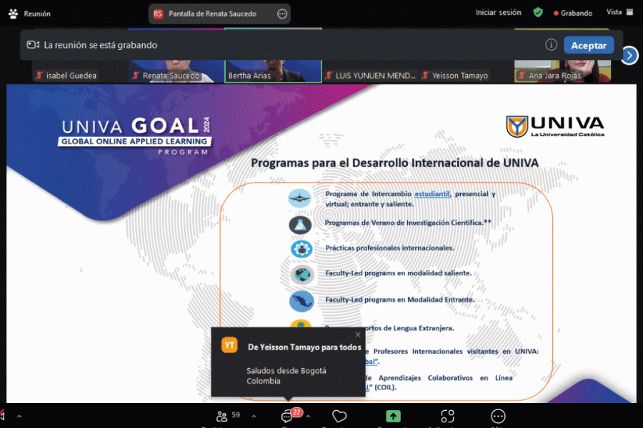Click the camera icon beside the recording message
Viewport: 643px width, 428px height.
tap(33, 45)
